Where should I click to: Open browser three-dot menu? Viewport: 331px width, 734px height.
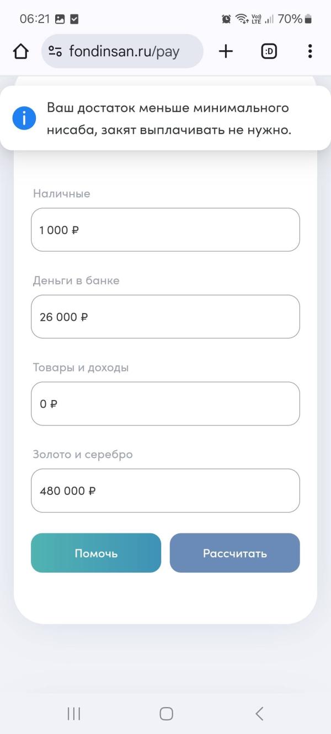310,51
